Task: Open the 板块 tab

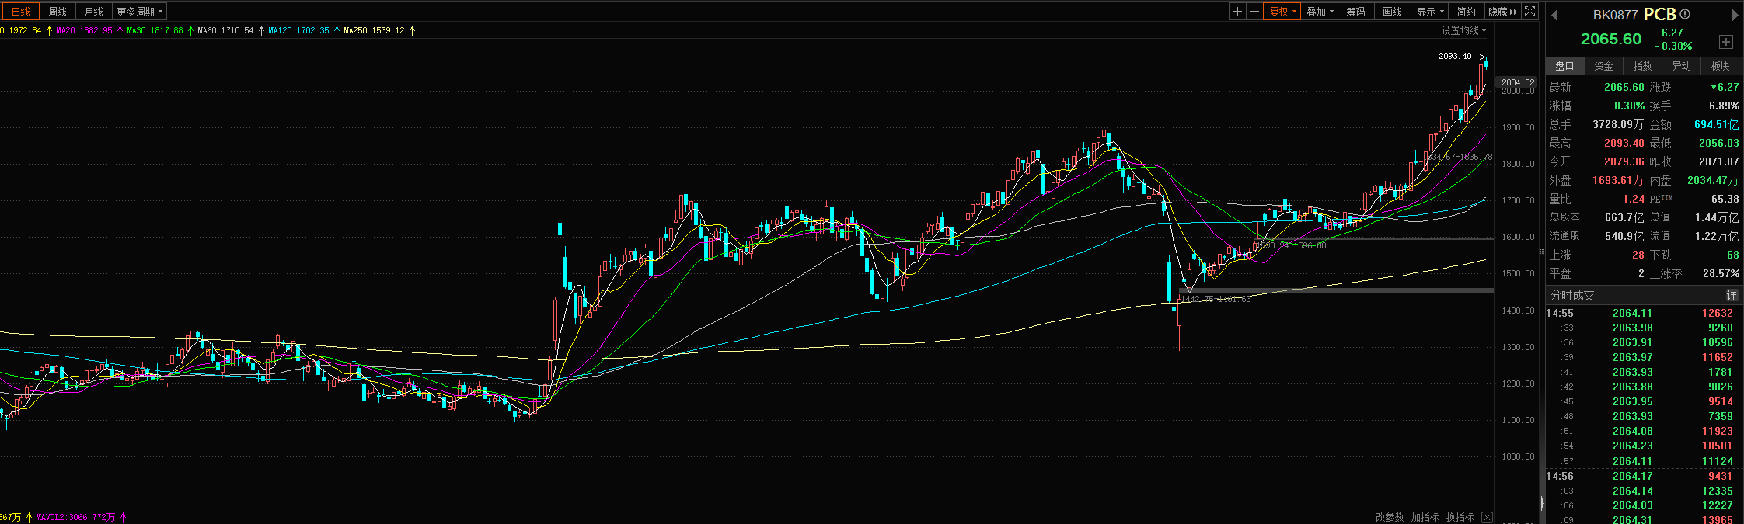Action: (1720, 66)
